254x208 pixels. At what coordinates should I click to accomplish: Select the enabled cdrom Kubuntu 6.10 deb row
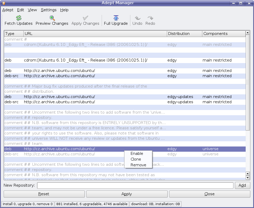tap(125, 60)
